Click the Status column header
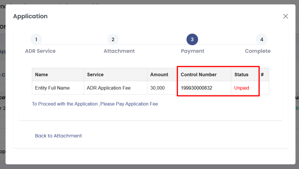Screen dimensions: 299x169 point(241,74)
